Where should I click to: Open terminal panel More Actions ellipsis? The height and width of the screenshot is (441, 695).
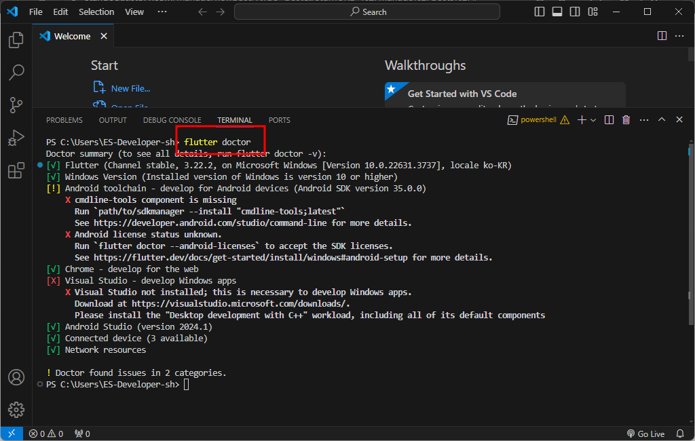coord(644,120)
